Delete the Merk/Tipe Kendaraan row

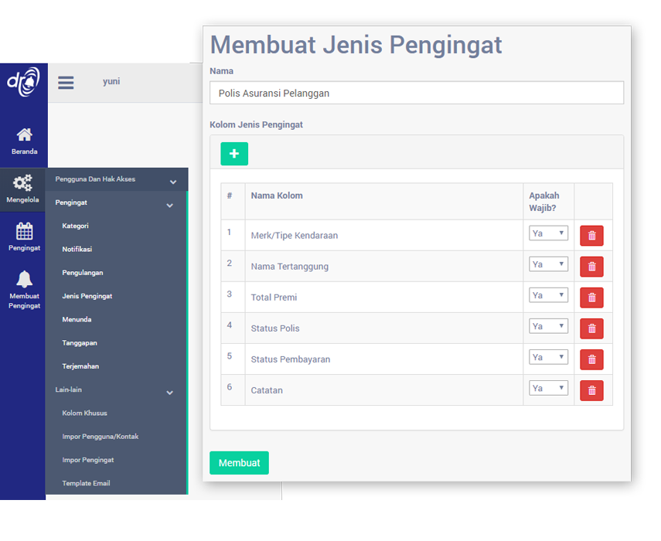pos(591,236)
